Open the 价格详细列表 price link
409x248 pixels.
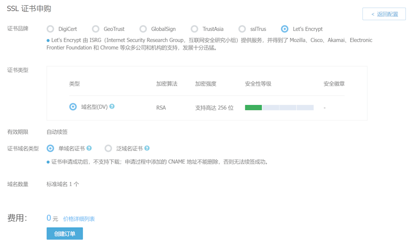[79, 219]
